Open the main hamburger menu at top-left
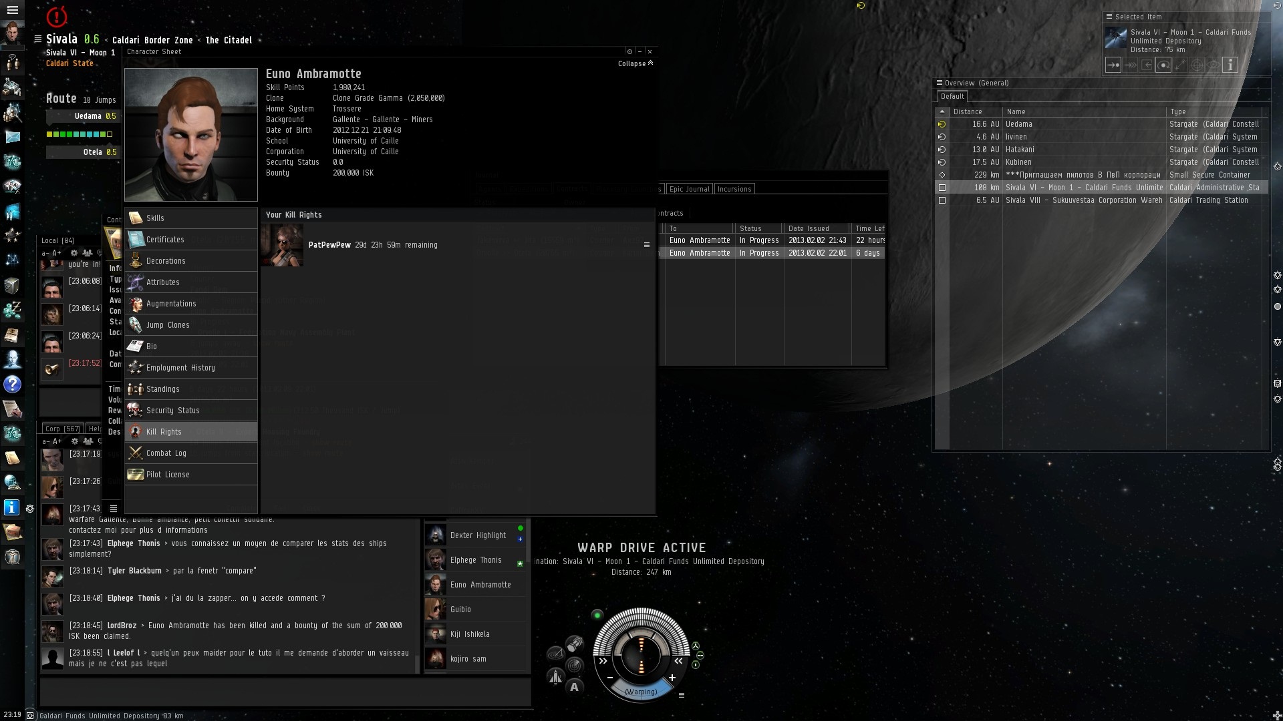Image resolution: width=1283 pixels, height=721 pixels. pos(12,10)
